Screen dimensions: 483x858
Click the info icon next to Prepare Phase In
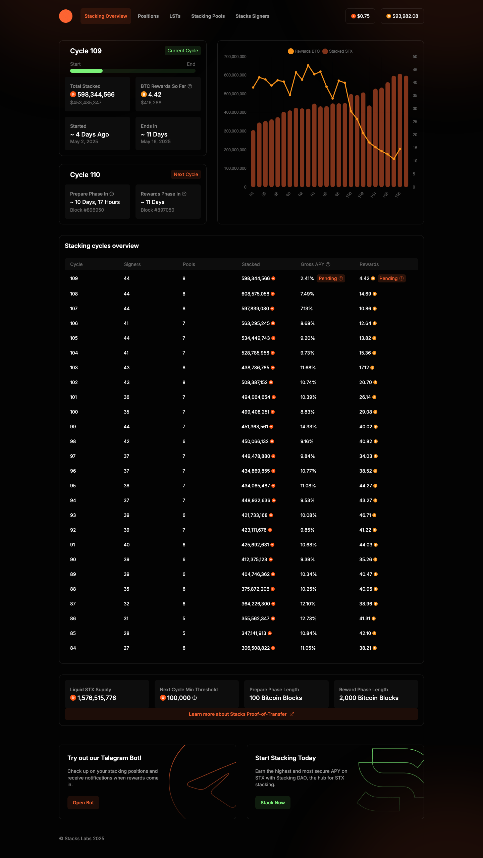112,194
